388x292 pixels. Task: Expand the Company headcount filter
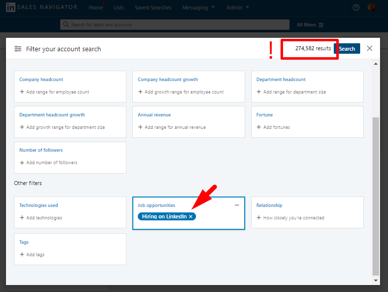click(41, 80)
